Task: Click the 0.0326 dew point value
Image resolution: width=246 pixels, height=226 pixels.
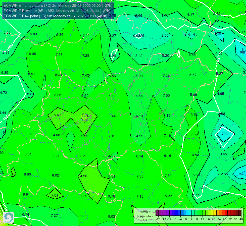Action: [x=139, y=36]
